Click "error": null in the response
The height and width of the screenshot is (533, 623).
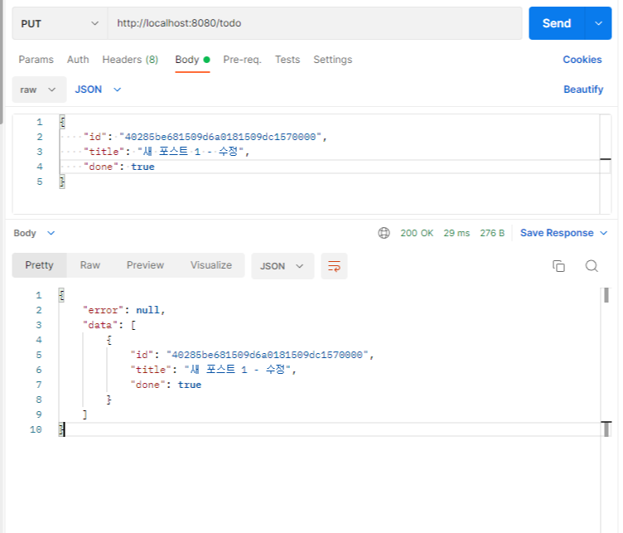pos(123,310)
